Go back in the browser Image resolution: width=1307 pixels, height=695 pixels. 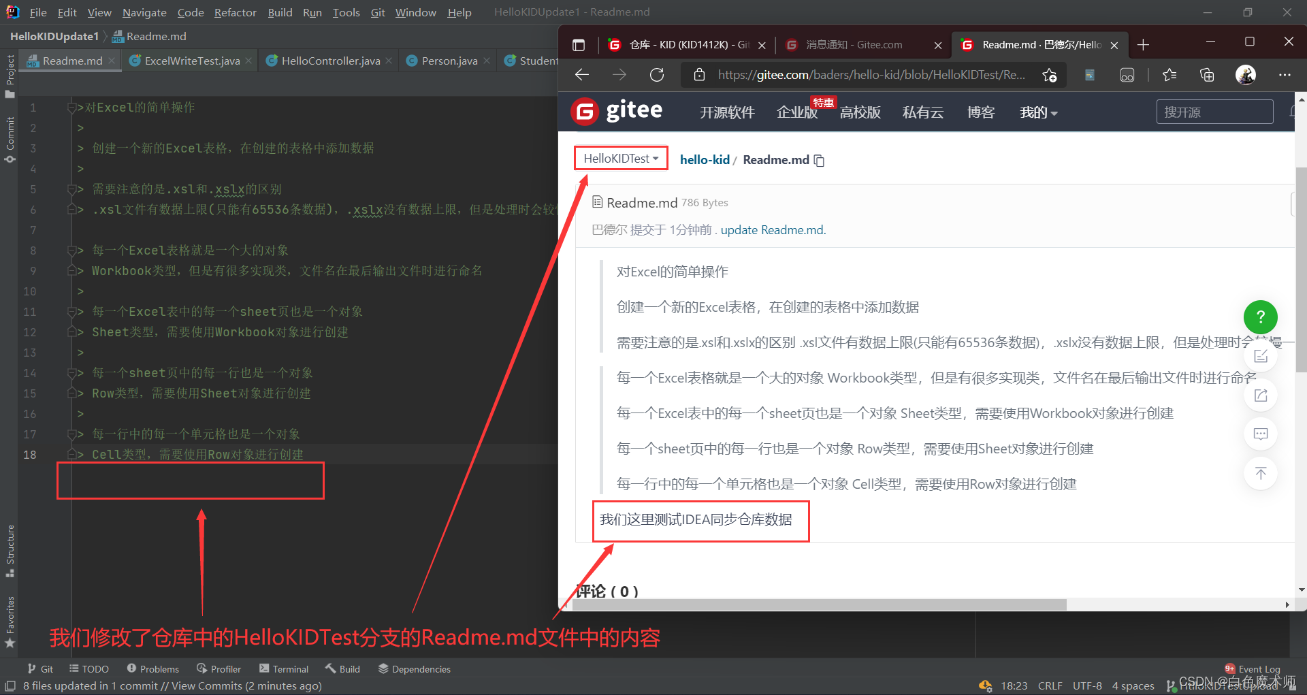click(582, 75)
